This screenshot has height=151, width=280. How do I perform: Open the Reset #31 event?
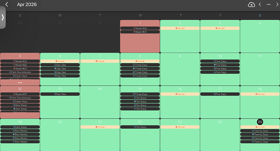(140, 32)
